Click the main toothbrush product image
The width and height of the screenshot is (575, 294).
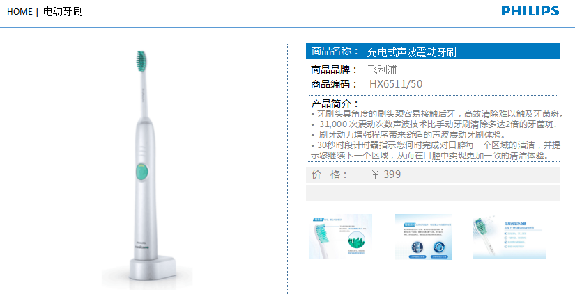(x=146, y=170)
